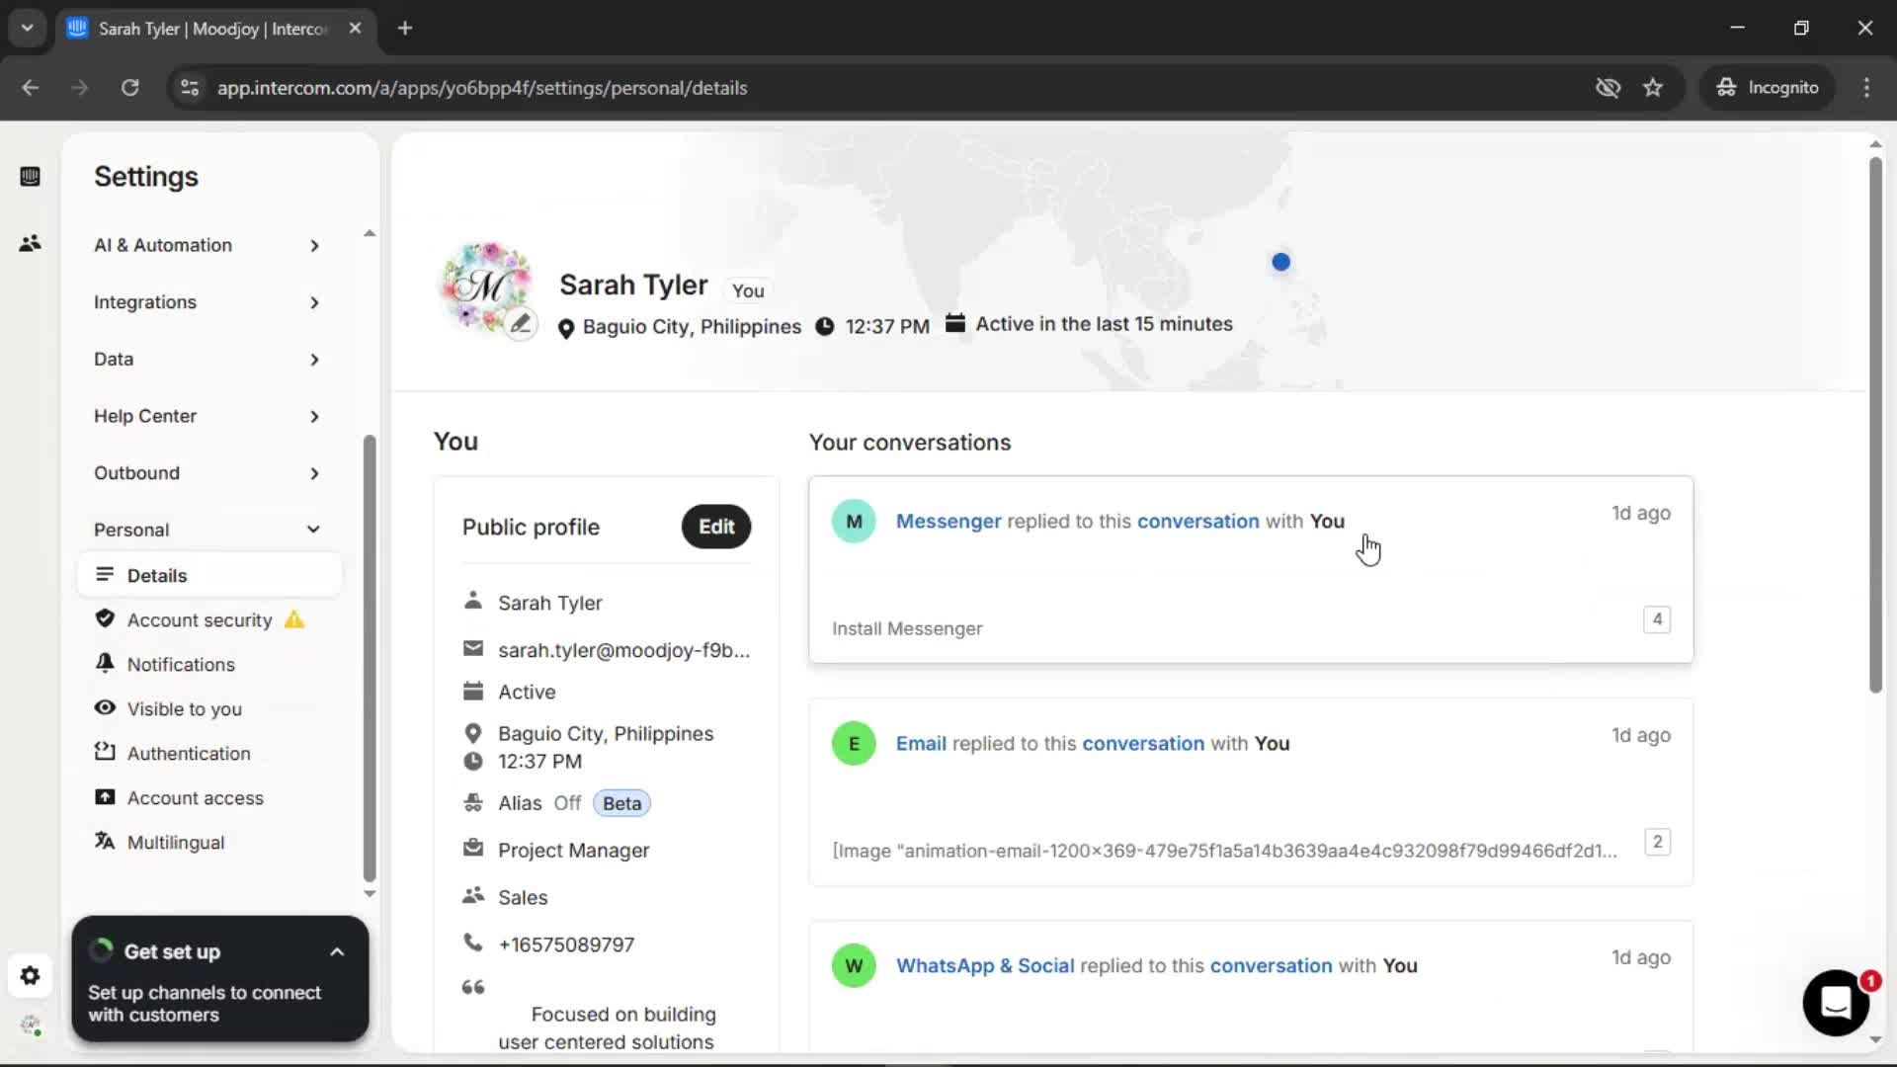Screen dimensions: 1897x1067
Task: Open Email link in second conversation
Action: (921, 743)
